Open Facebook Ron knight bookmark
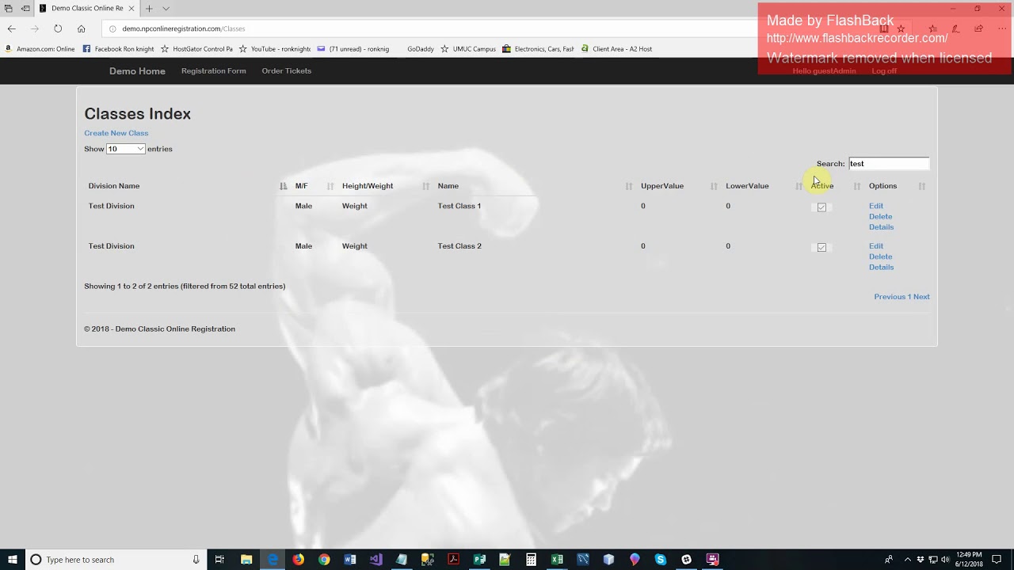The width and height of the screenshot is (1014, 570). pyautogui.click(x=118, y=49)
